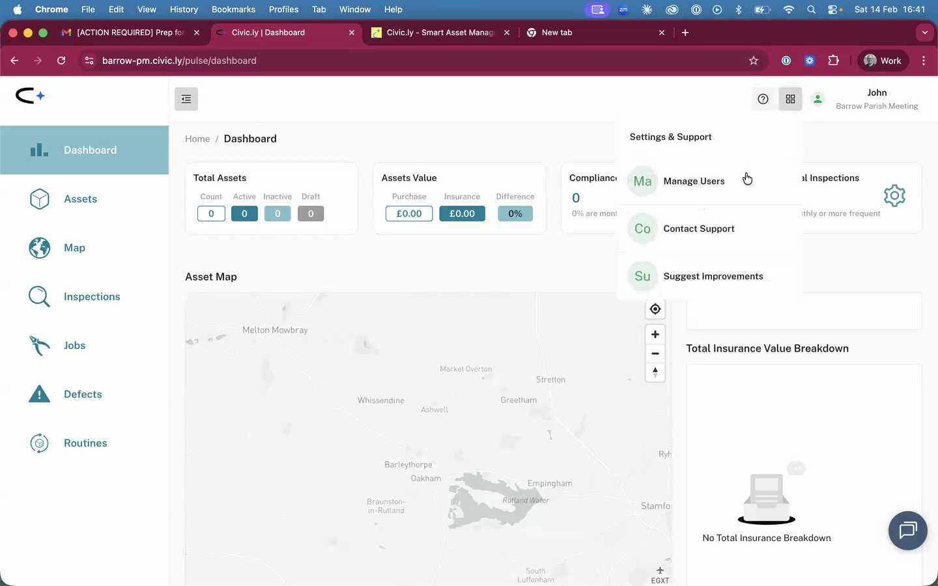Open the live chat widget
This screenshot has width=938, height=586.
tap(907, 531)
